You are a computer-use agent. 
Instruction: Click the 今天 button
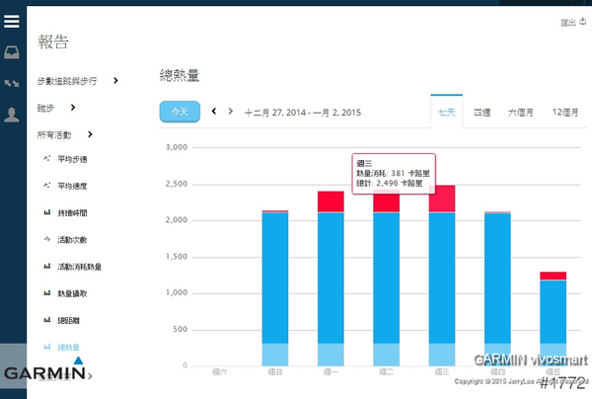pos(180,112)
